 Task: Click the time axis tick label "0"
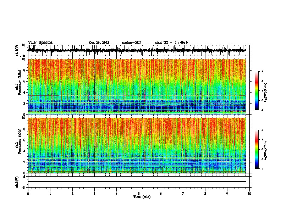tap(28, 194)
